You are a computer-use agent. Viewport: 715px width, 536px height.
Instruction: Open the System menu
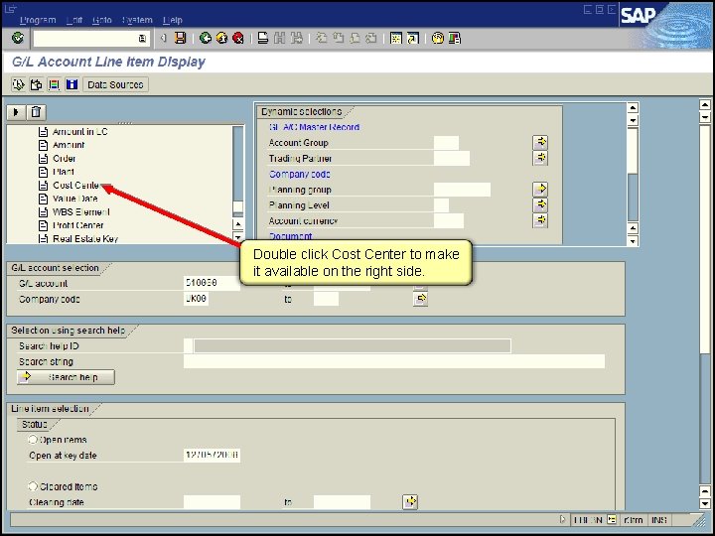(137, 20)
